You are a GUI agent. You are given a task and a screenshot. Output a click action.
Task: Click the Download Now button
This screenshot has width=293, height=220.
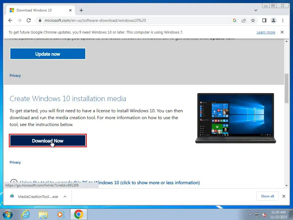click(x=48, y=141)
